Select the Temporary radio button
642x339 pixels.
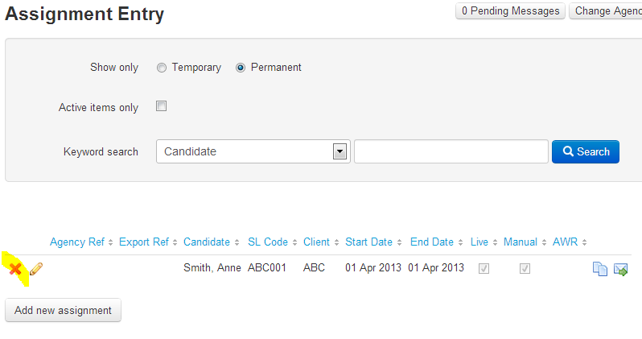(x=162, y=68)
